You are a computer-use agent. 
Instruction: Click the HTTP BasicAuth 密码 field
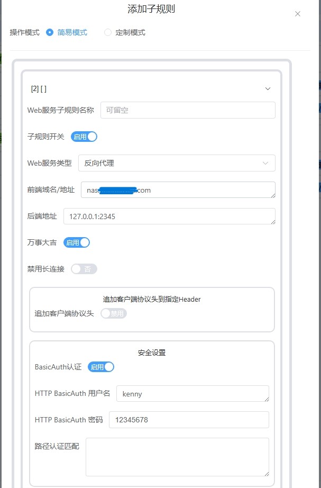click(x=189, y=420)
